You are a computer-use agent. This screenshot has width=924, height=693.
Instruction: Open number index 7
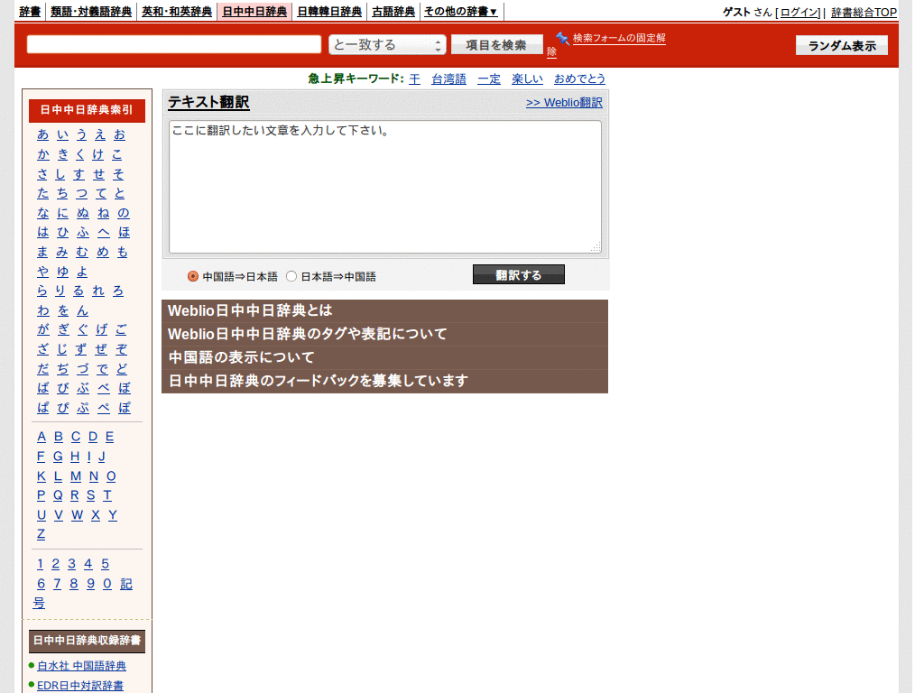click(57, 584)
